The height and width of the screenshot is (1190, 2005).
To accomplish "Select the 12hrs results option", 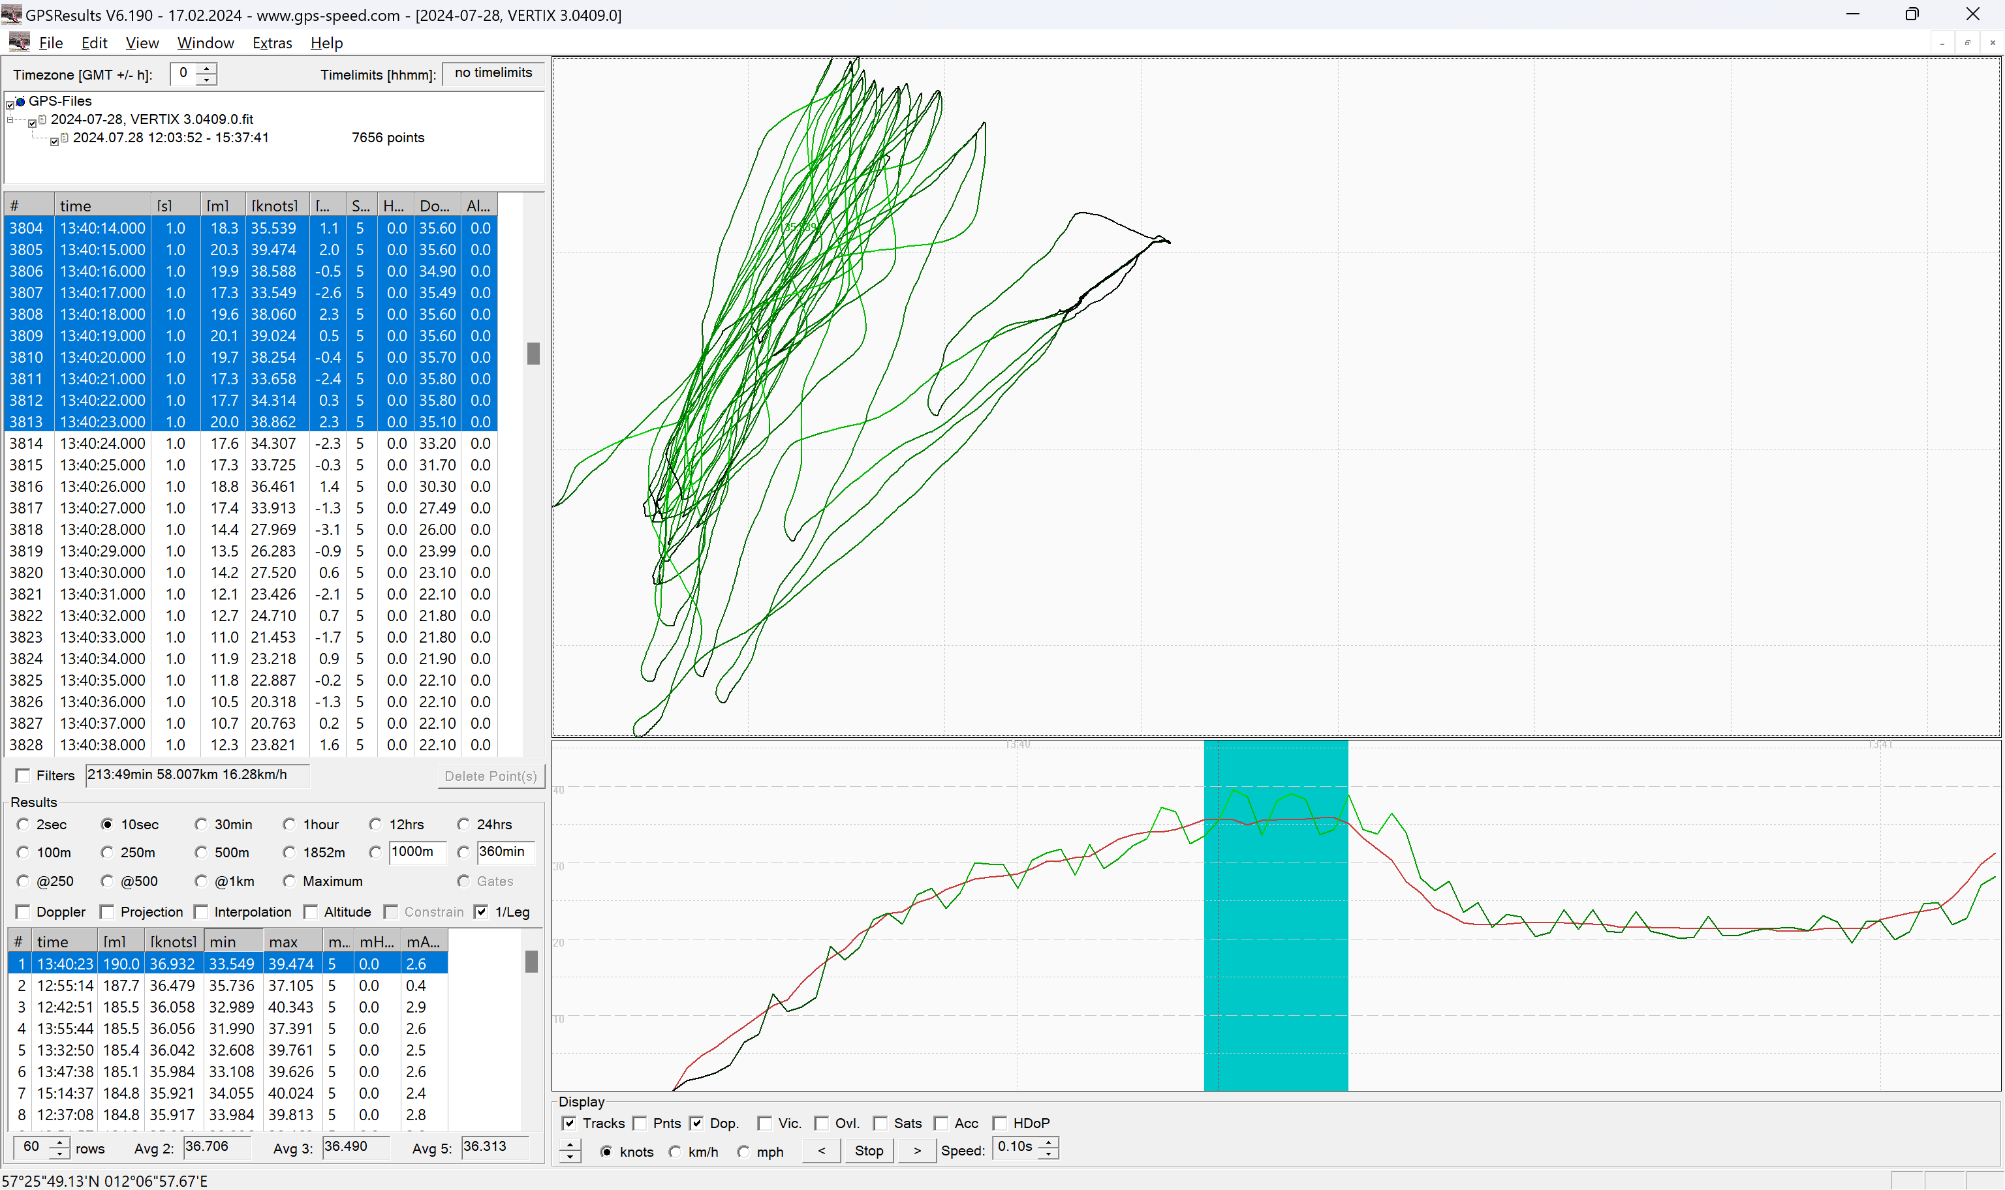I will tap(375, 825).
